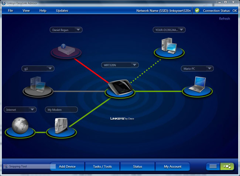Open the Tasks / Tools button
This screenshot has width=240, height=176.
pos(103,166)
